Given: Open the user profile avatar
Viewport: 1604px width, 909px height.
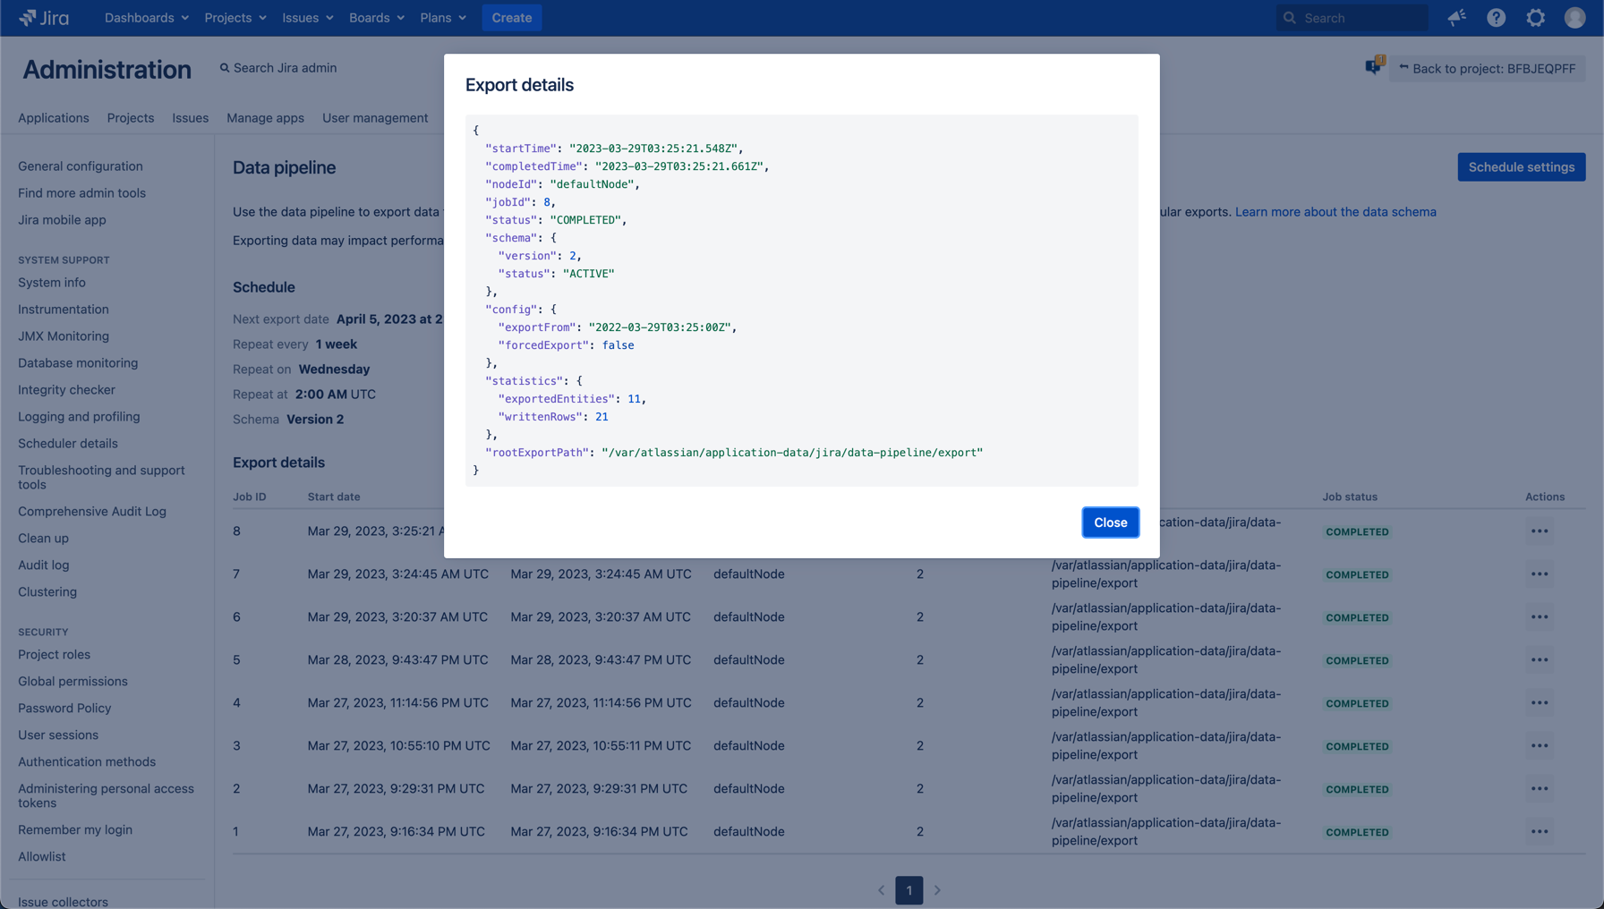Looking at the screenshot, I should [1574, 18].
